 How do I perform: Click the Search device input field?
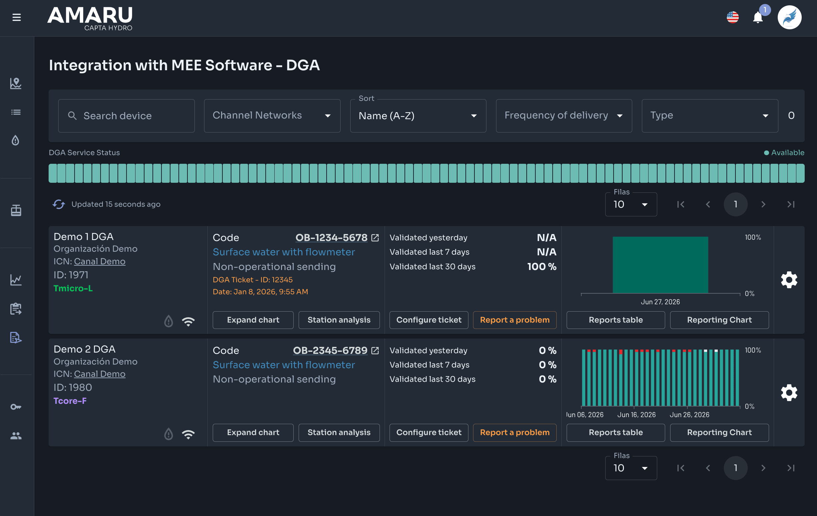[126, 116]
